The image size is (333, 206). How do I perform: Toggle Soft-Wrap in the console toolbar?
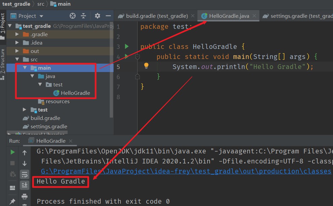point(24,174)
